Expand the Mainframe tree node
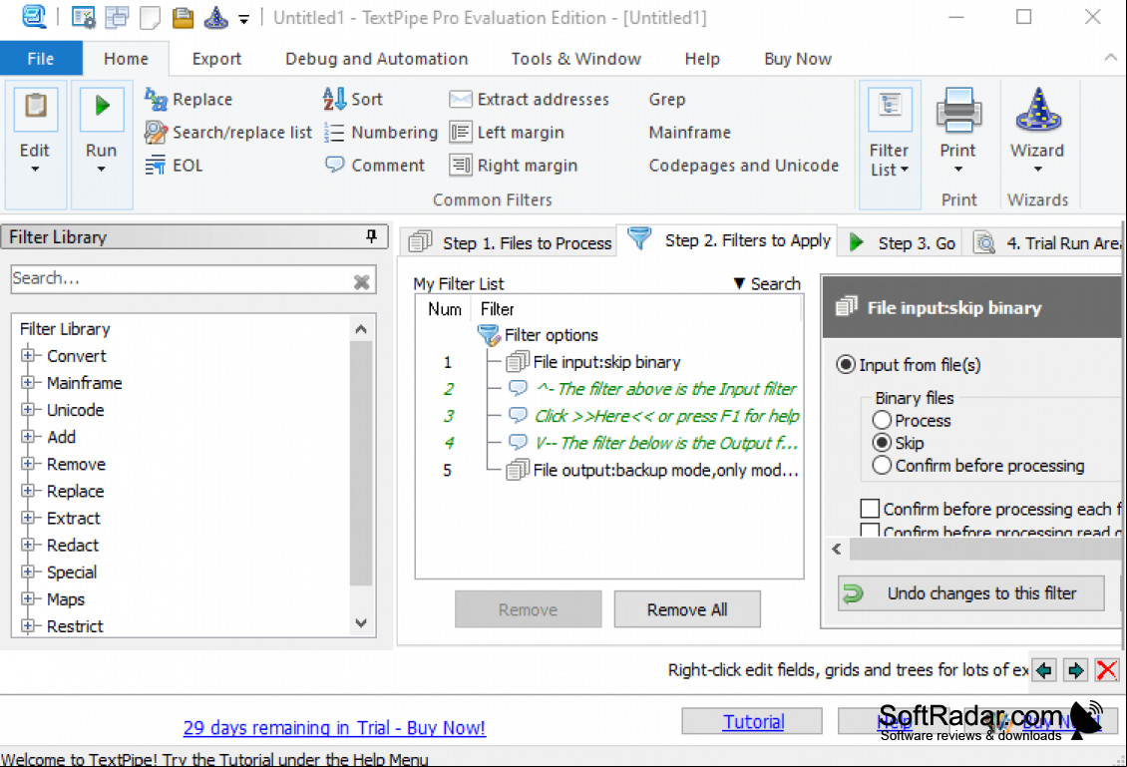The width and height of the screenshot is (1127, 767). pos(28,382)
